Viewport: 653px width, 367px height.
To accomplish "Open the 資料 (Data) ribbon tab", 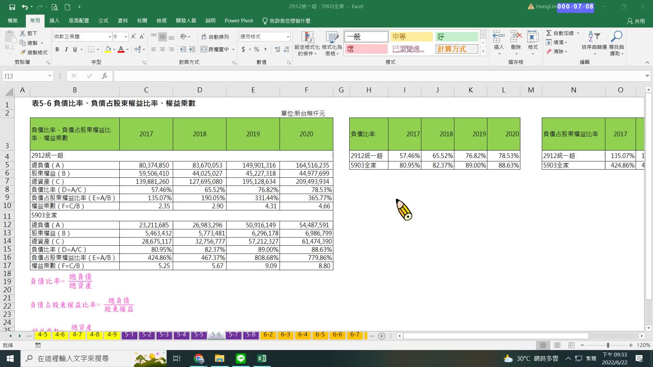I will pyautogui.click(x=123, y=21).
